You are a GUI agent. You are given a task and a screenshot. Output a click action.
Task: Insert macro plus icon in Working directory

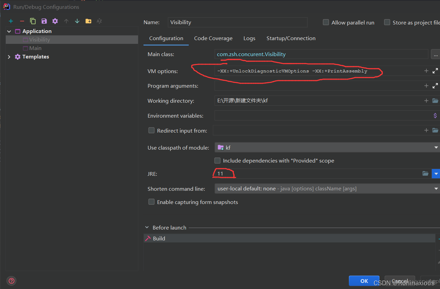[426, 101]
